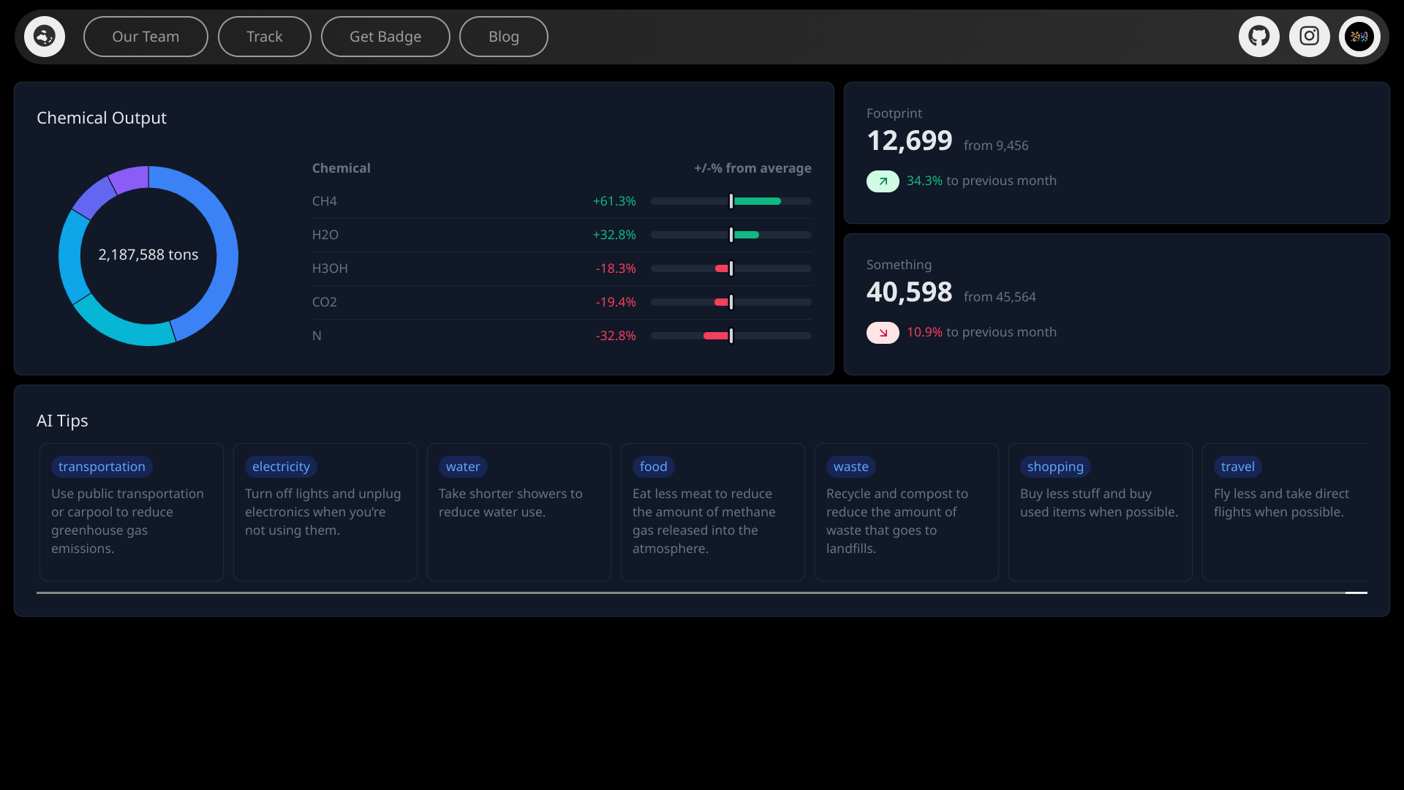Click the green upward trend arrow badge
The image size is (1404, 790).
pos(883,181)
